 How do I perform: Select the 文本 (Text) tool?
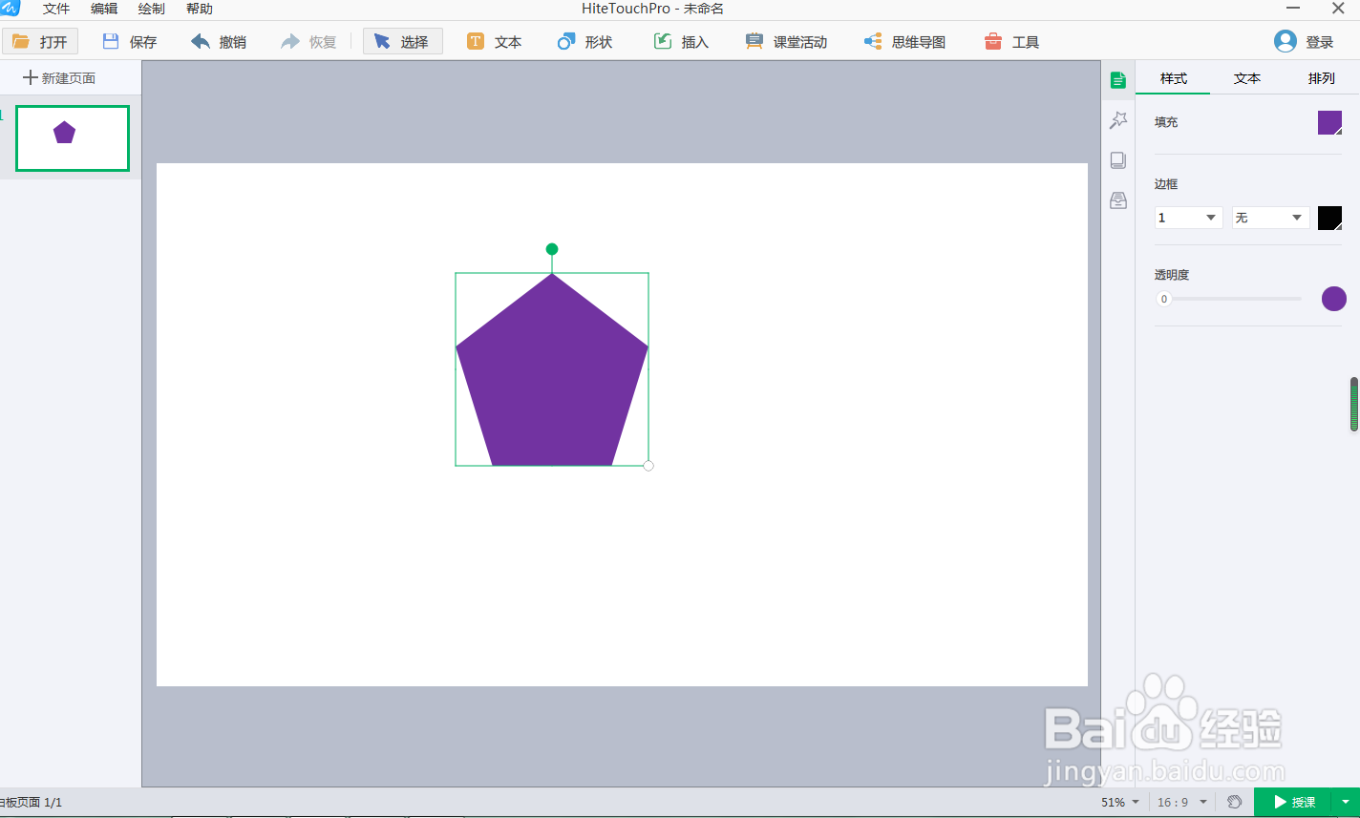[494, 41]
